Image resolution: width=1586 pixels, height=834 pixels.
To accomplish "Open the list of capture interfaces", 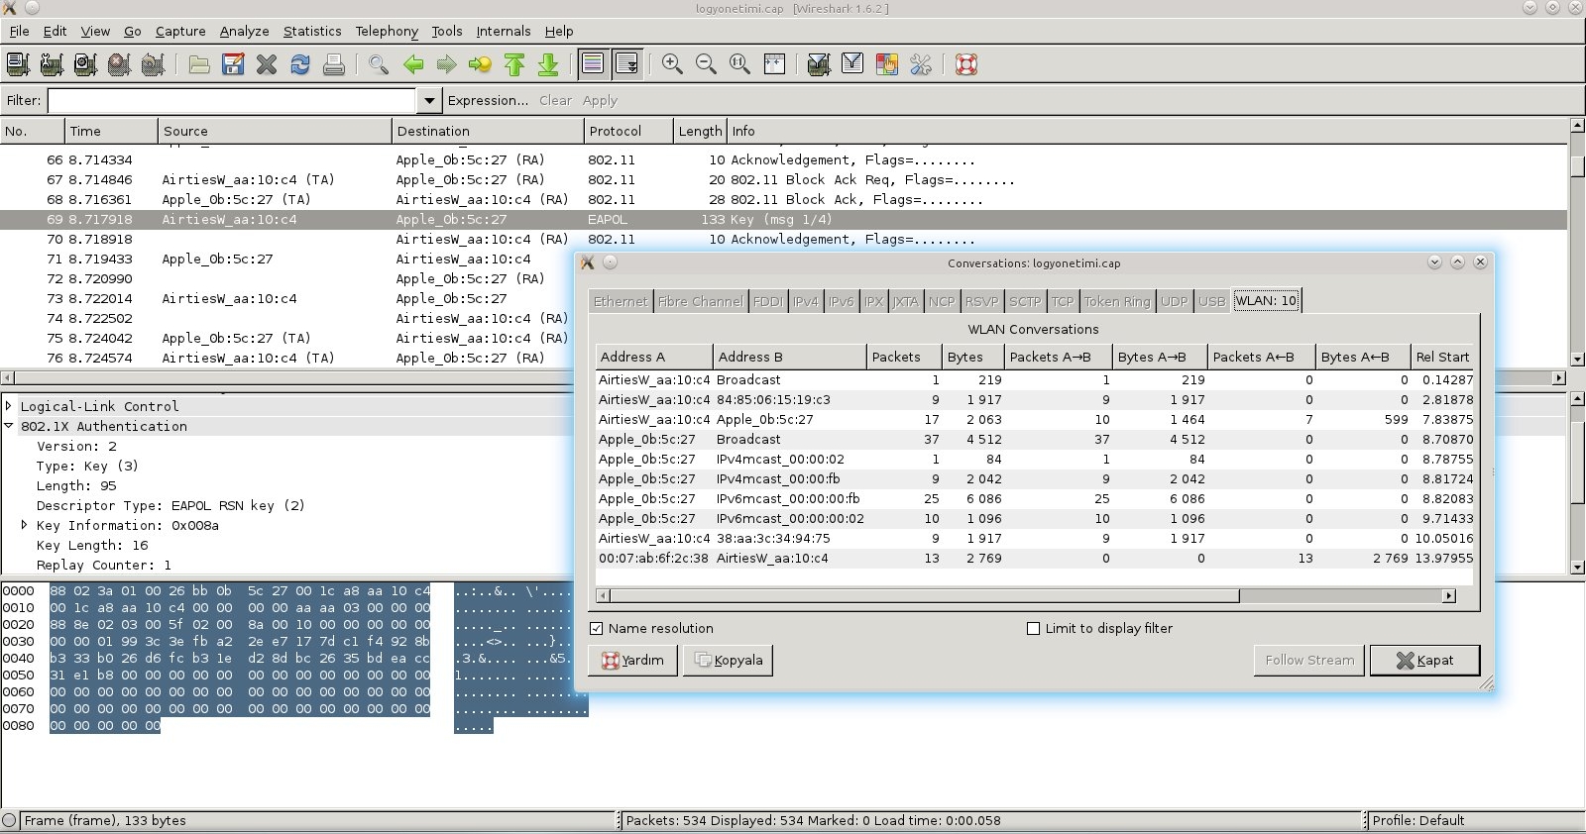I will coord(18,64).
